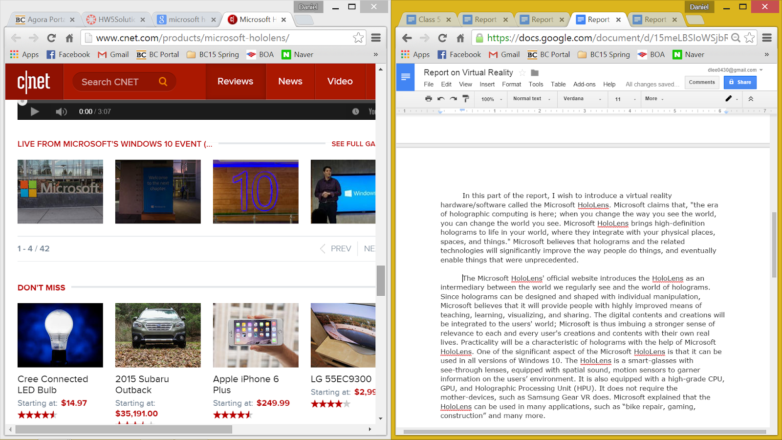Image resolution: width=782 pixels, height=440 pixels.
Task: Play the CNET video
Action: [x=34, y=111]
